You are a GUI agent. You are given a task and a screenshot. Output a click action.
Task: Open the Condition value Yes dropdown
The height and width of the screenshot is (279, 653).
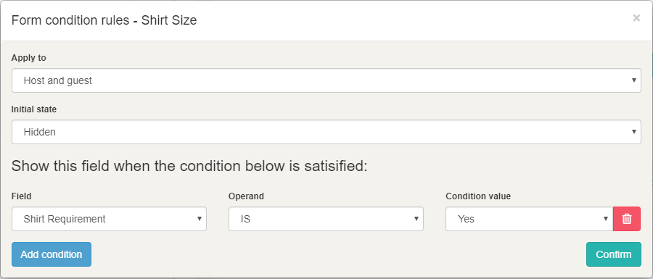pyautogui.click(x=530, y=219)
